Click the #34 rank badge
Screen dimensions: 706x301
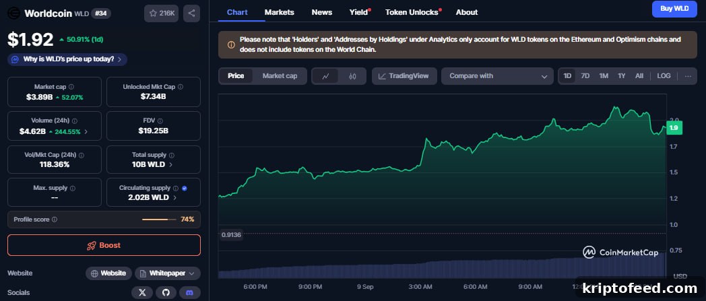click(x=101, y=13)
